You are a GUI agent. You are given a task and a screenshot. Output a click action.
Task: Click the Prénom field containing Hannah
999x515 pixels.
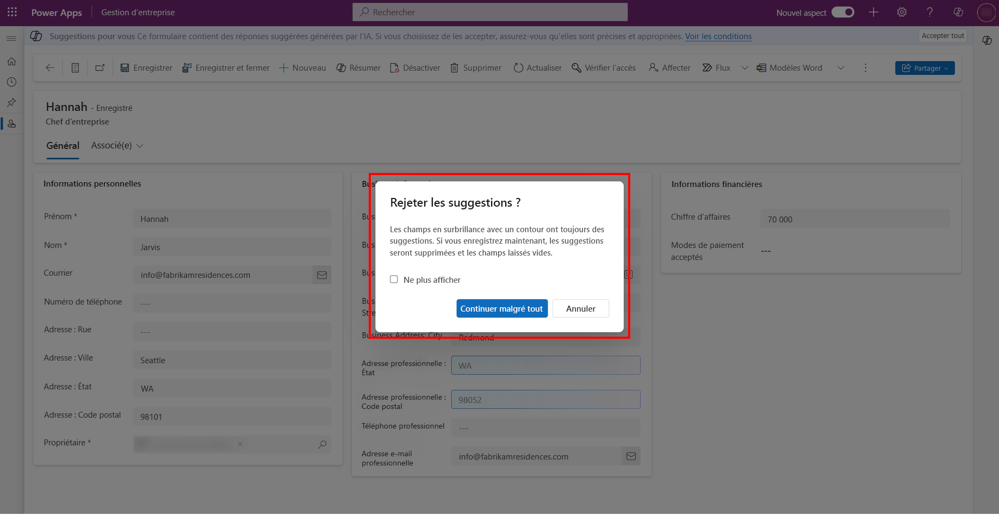coord(232,219)
